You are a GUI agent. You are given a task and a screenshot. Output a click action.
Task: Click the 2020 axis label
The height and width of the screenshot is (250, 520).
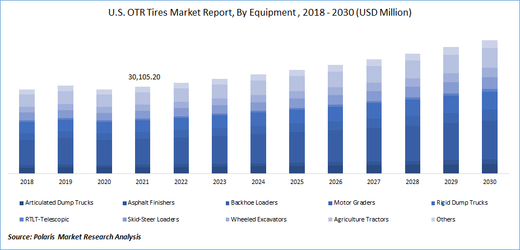(x=104, y=182)
